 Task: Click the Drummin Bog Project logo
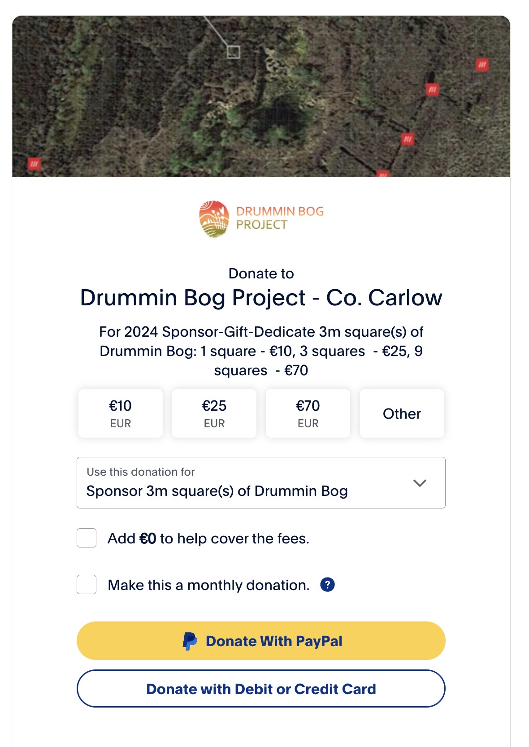point(261,218)
